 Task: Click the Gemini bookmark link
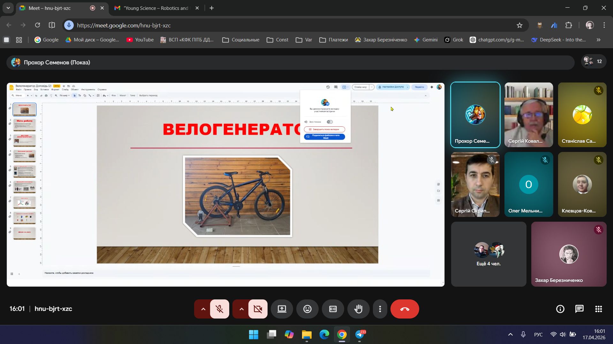pos(426,40)
